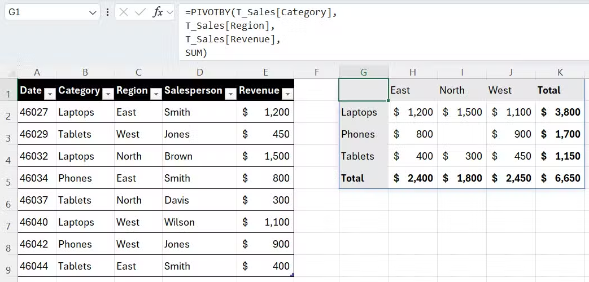Click cell with date 46044

(37, 266)
